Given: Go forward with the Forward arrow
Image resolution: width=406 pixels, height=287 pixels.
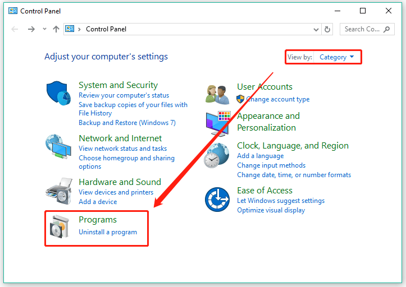Looking at the screenshot, I should tap(31, 29).
